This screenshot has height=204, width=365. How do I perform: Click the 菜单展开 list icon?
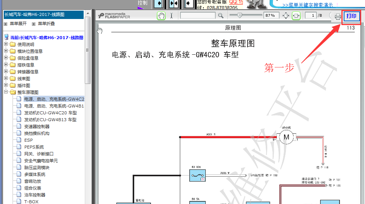pyautogui.click(x=6, y=24)
